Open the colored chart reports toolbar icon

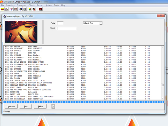click(x=30, y=9)
